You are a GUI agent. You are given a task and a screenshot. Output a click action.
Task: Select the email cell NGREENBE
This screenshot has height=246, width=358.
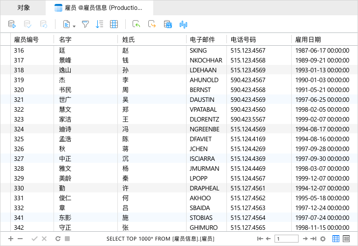coord(206,129)
